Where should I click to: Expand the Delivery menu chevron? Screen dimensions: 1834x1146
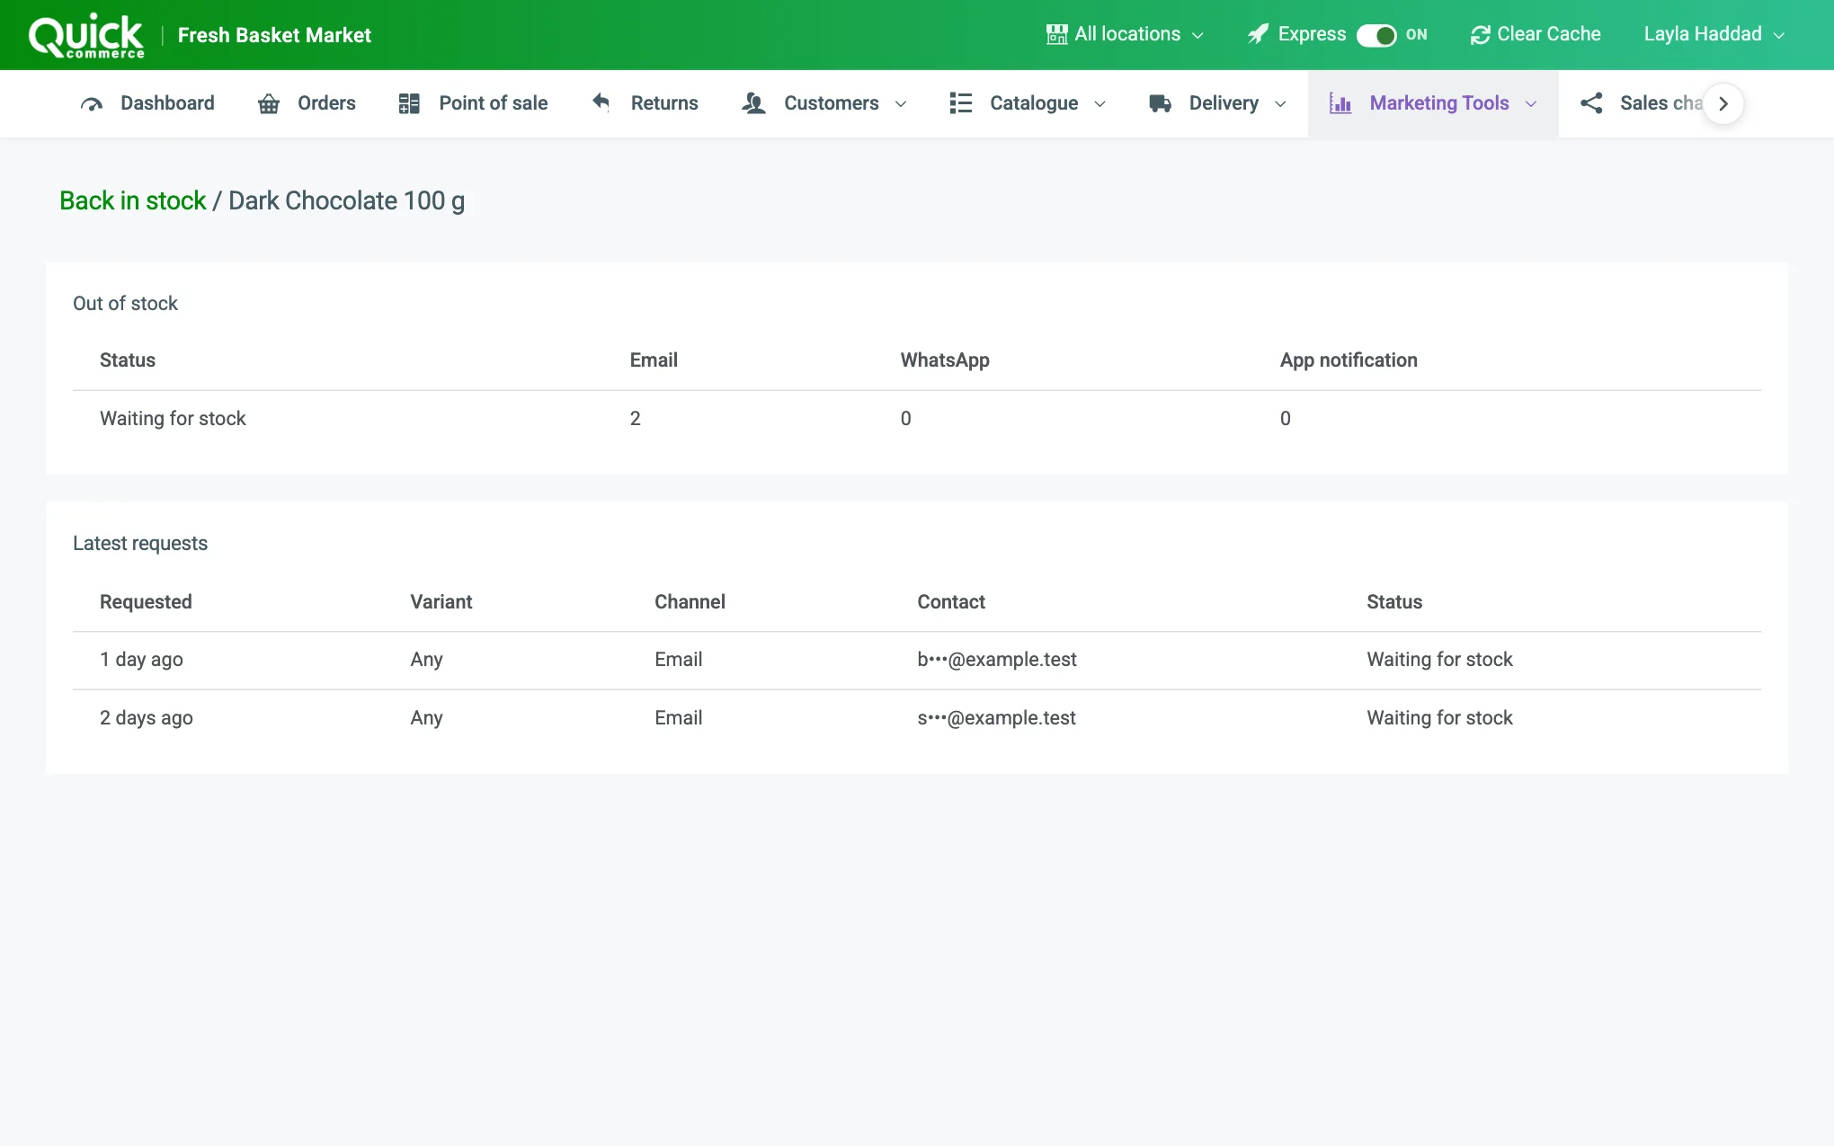pos(1280,104)
